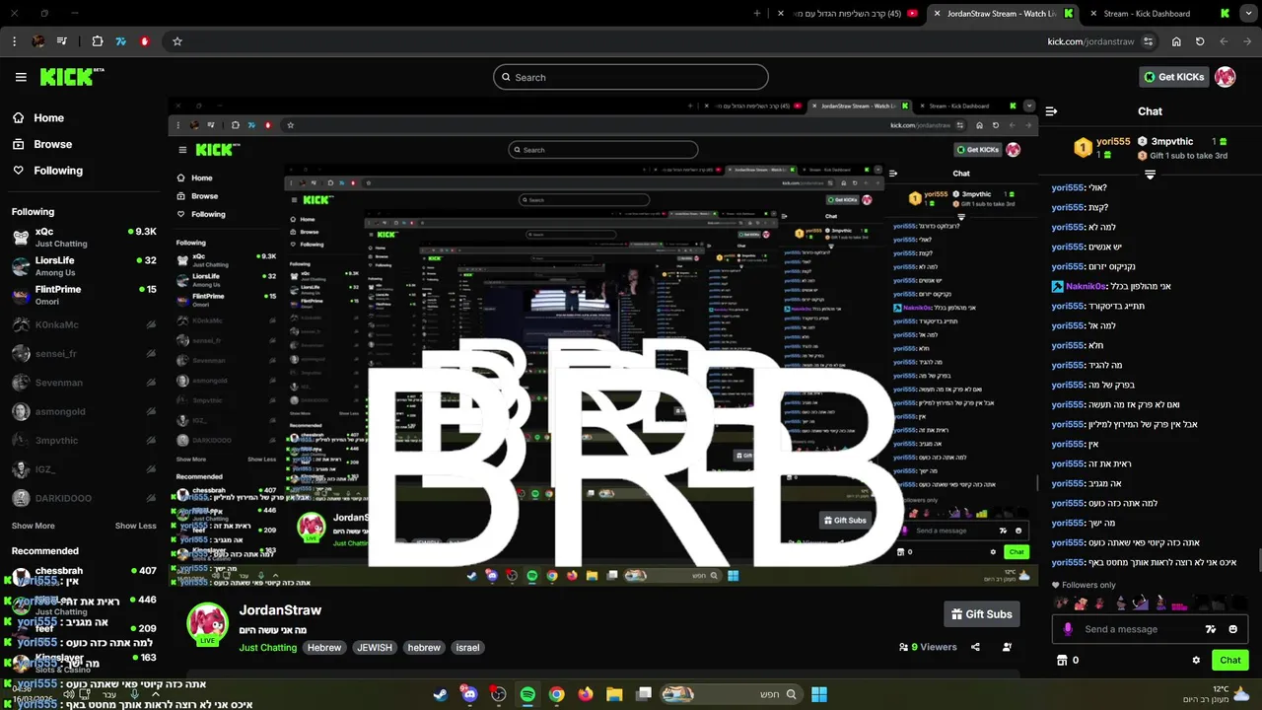The image size is (1262, 710).
Task: Send message with green Chat button
Action: (1230, 660)
